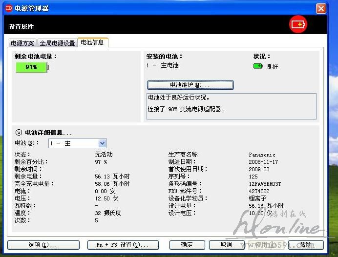Click the FRU part number 42T4622

pos(259,191)
